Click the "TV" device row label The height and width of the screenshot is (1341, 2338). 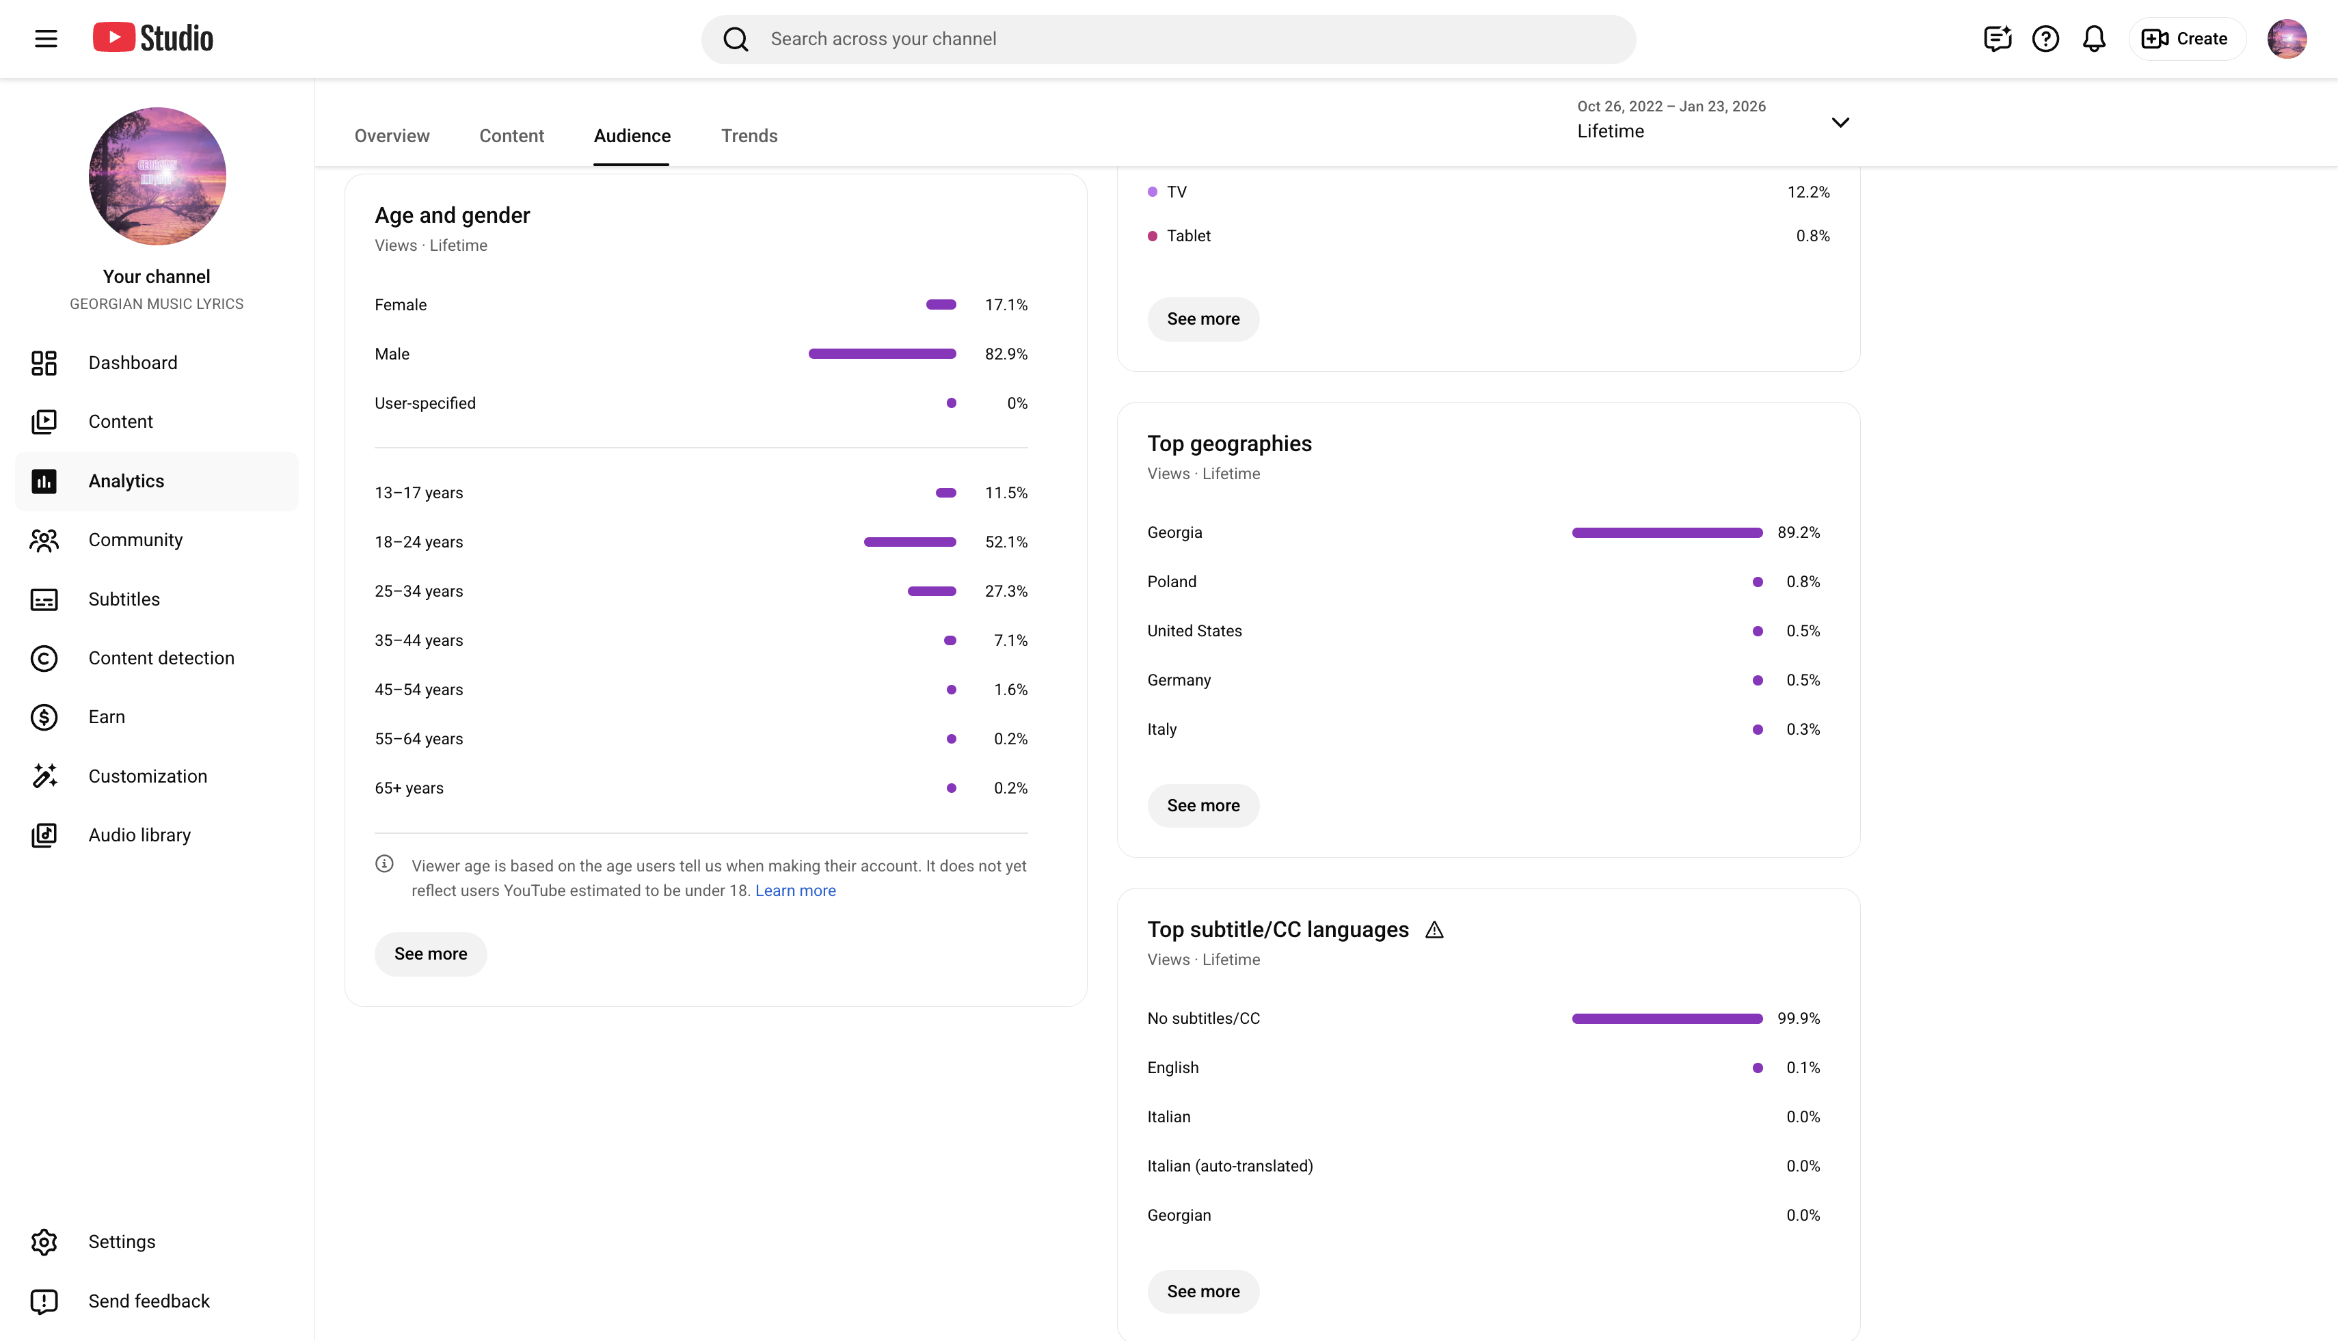pyautogui.click(x=1177, y=193)
